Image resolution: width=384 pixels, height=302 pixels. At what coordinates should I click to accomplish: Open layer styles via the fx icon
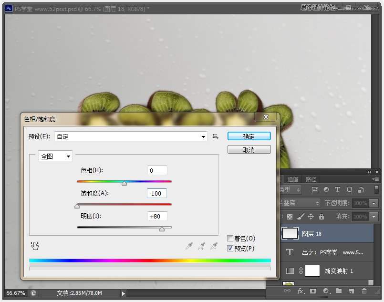pyautogui.click(x=300, y=290)
